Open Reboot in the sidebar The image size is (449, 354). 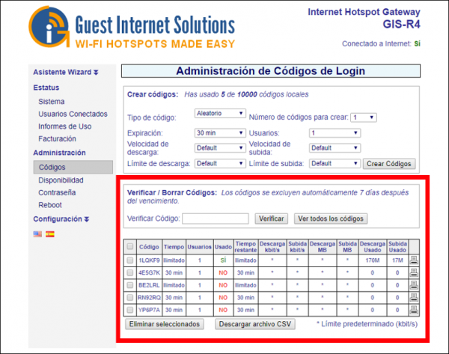[50, 205]
